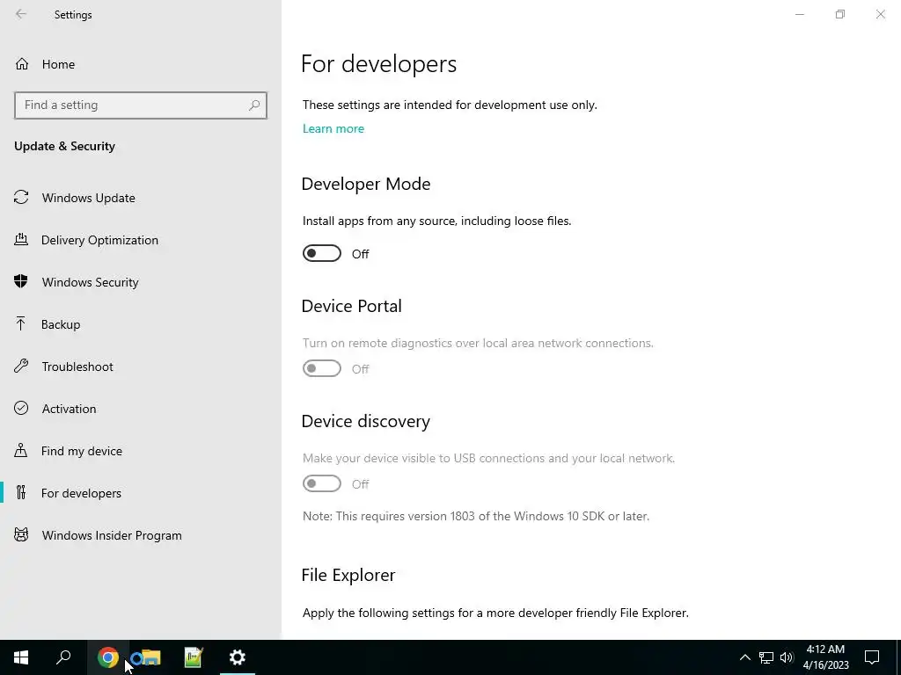Select the Settings gear on the taskbar
This screenshot has height=675, width=901.
[x=238, y=657]
